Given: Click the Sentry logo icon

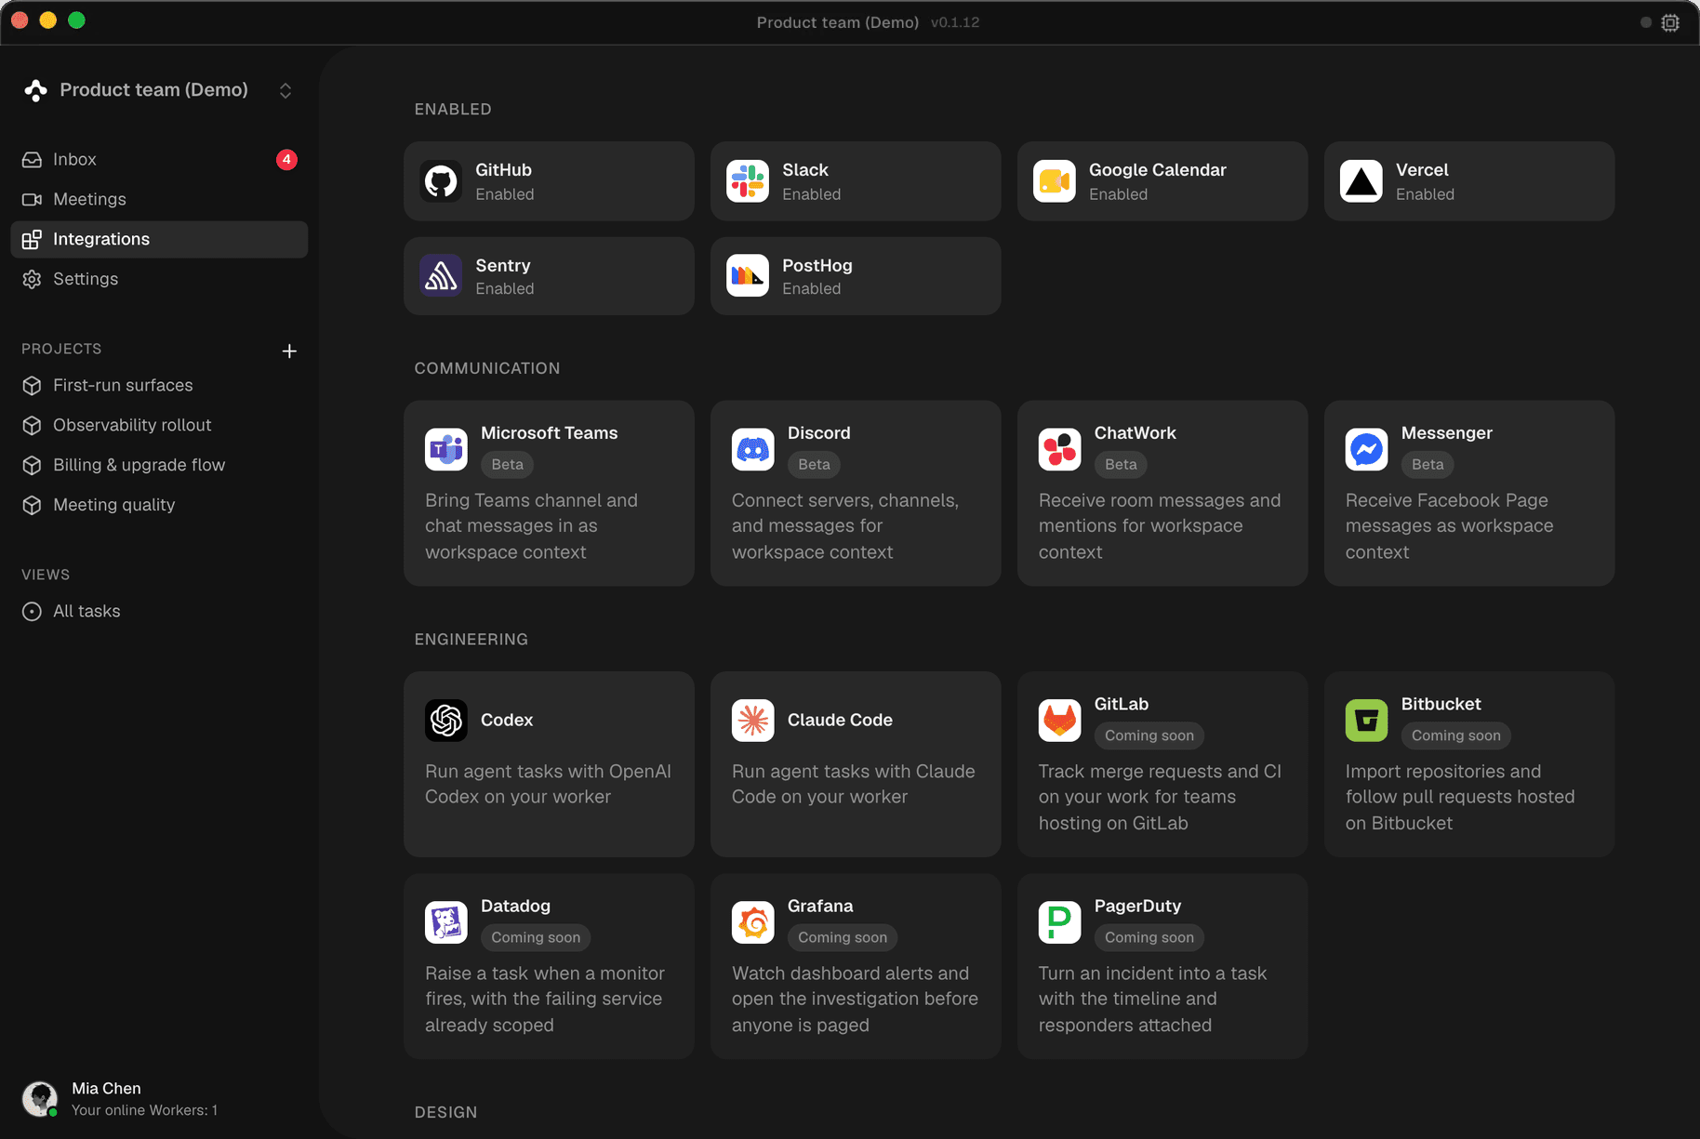Looking at the screenshot, I should pos(441,276).
